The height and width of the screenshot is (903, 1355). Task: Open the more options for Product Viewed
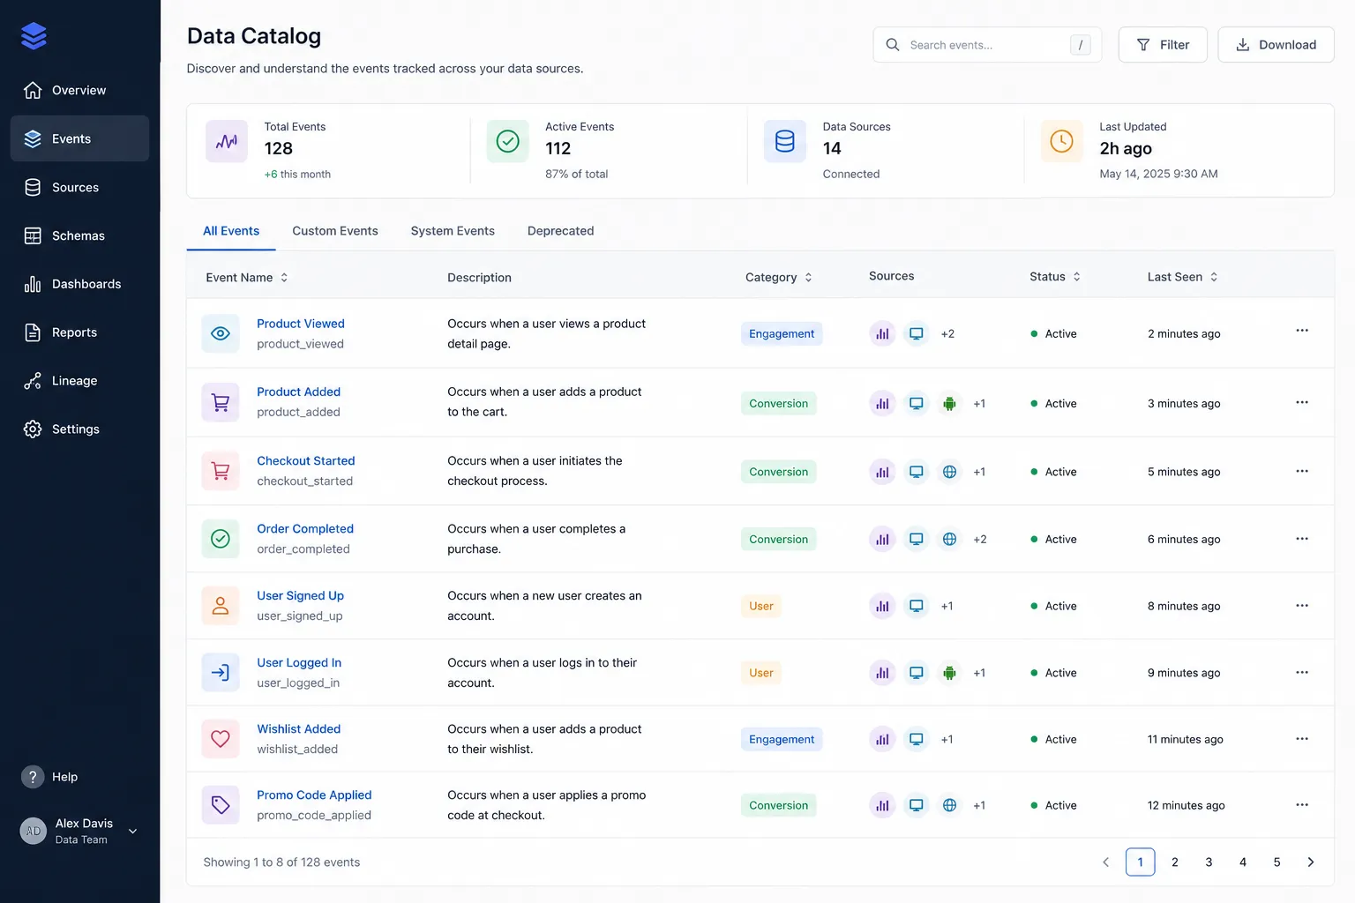point(1302,331)
